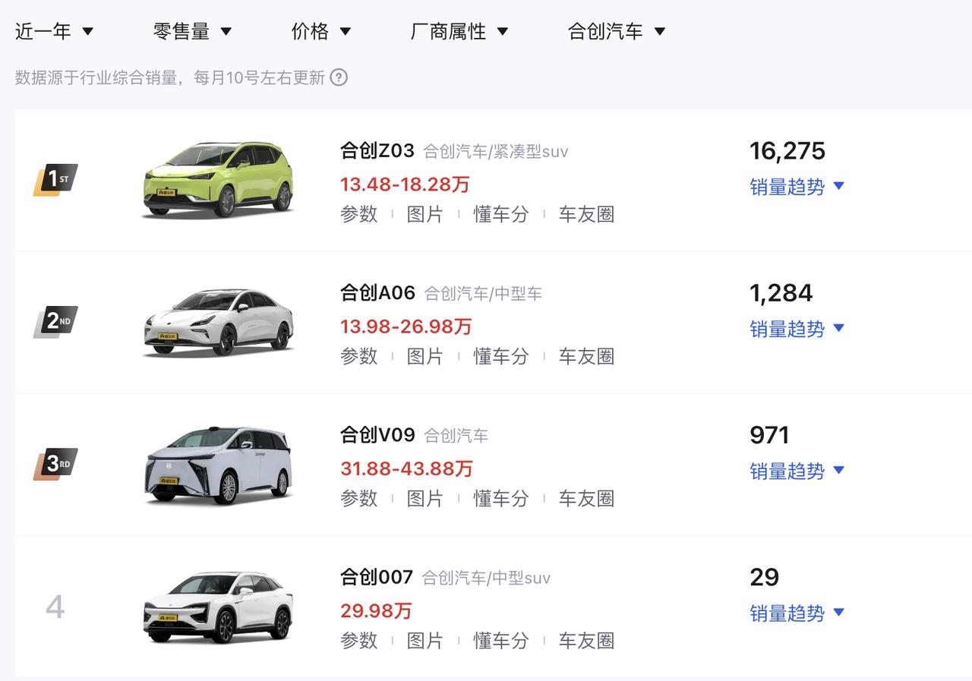
Task: Open the 厂商属性 filter dropdown
Action: tap(459, 31)
